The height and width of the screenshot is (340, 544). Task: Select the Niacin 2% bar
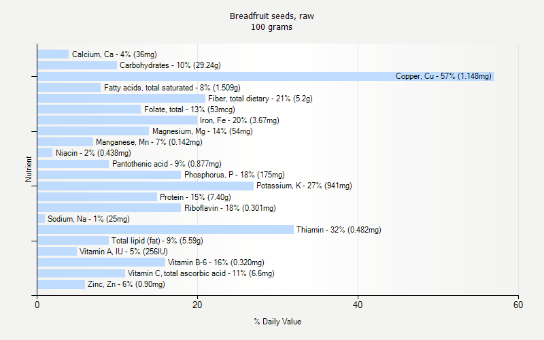(x=45, y=153)
